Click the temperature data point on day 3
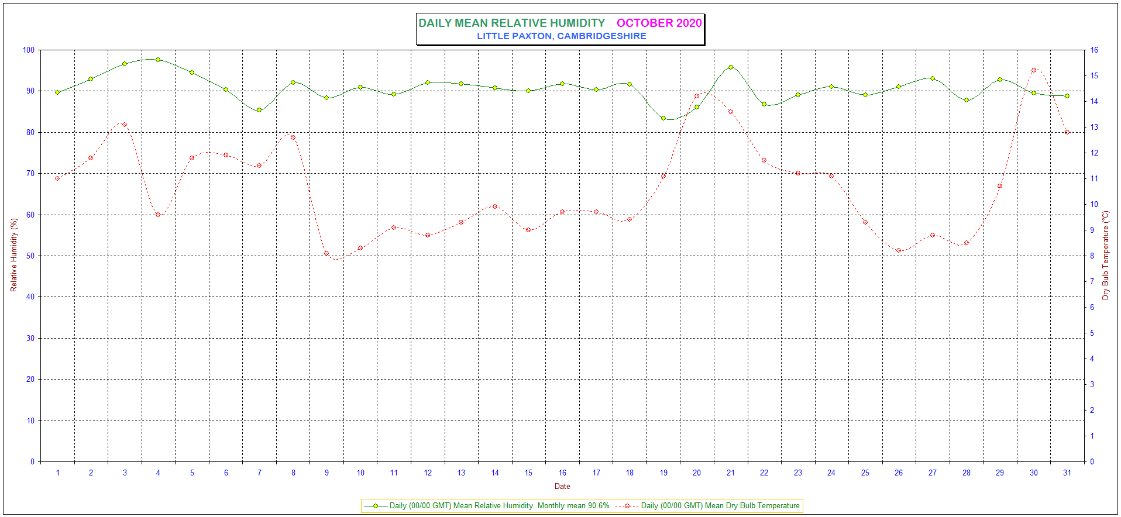1121x517 pixels. (x=125, y=125)
